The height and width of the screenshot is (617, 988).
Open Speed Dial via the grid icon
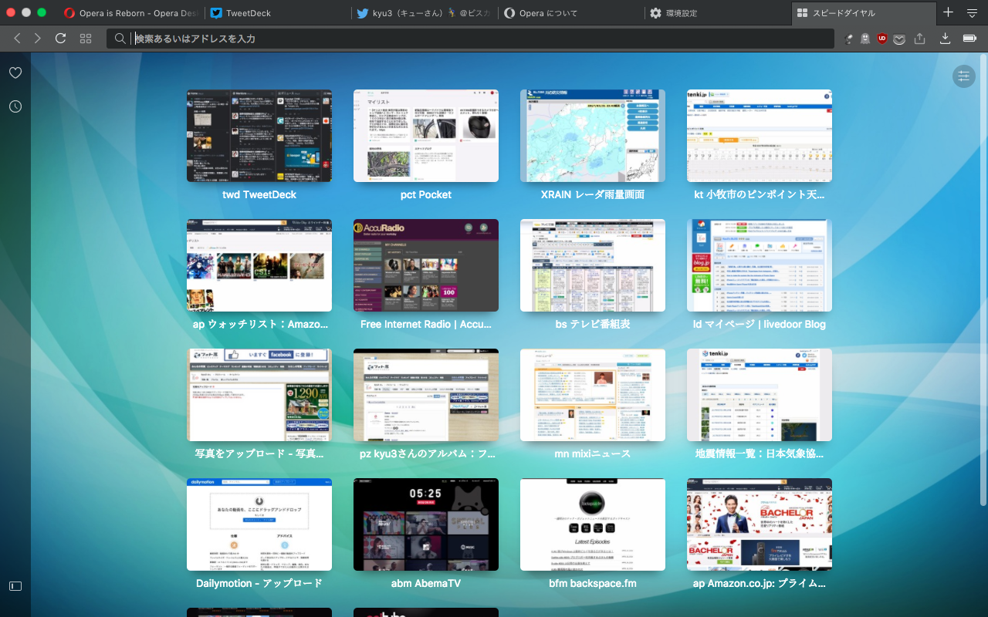tap(86, 38)
